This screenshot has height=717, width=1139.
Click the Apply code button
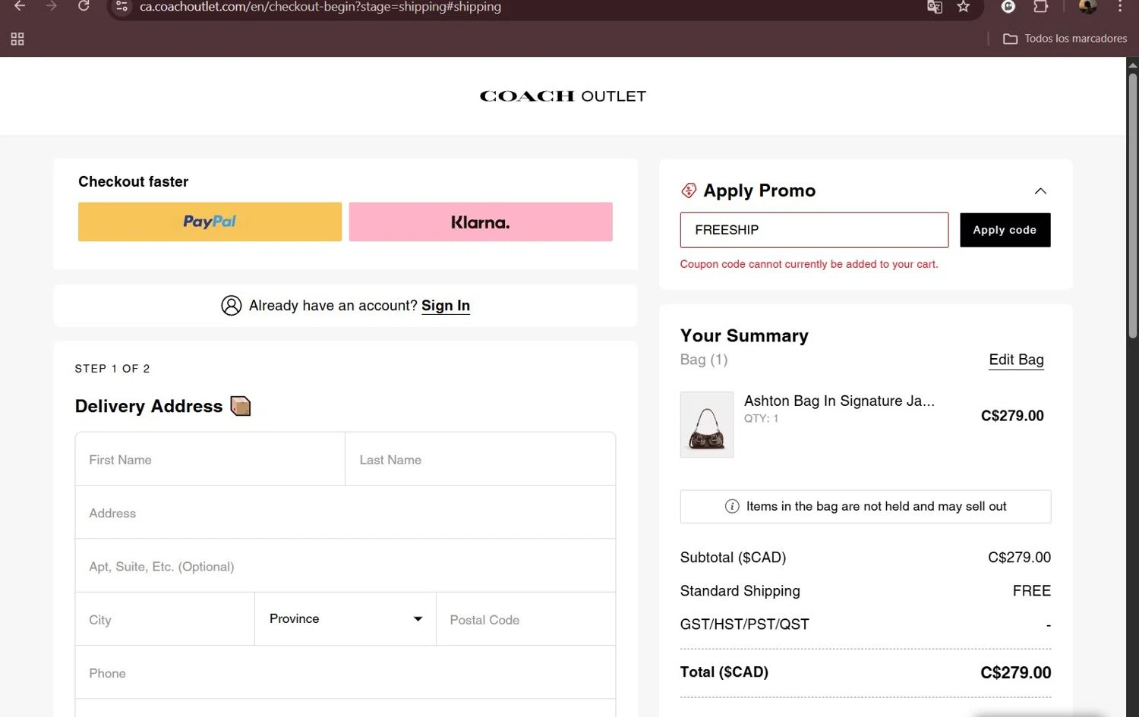1005,230
